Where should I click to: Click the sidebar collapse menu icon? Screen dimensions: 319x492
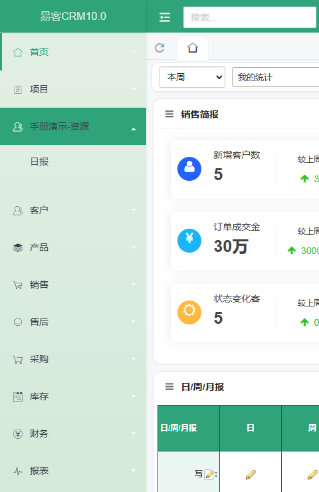165,17
